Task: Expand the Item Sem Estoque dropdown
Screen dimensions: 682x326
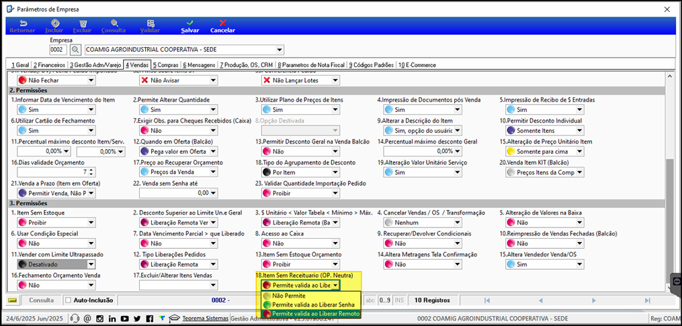Action: pos(91,223)
